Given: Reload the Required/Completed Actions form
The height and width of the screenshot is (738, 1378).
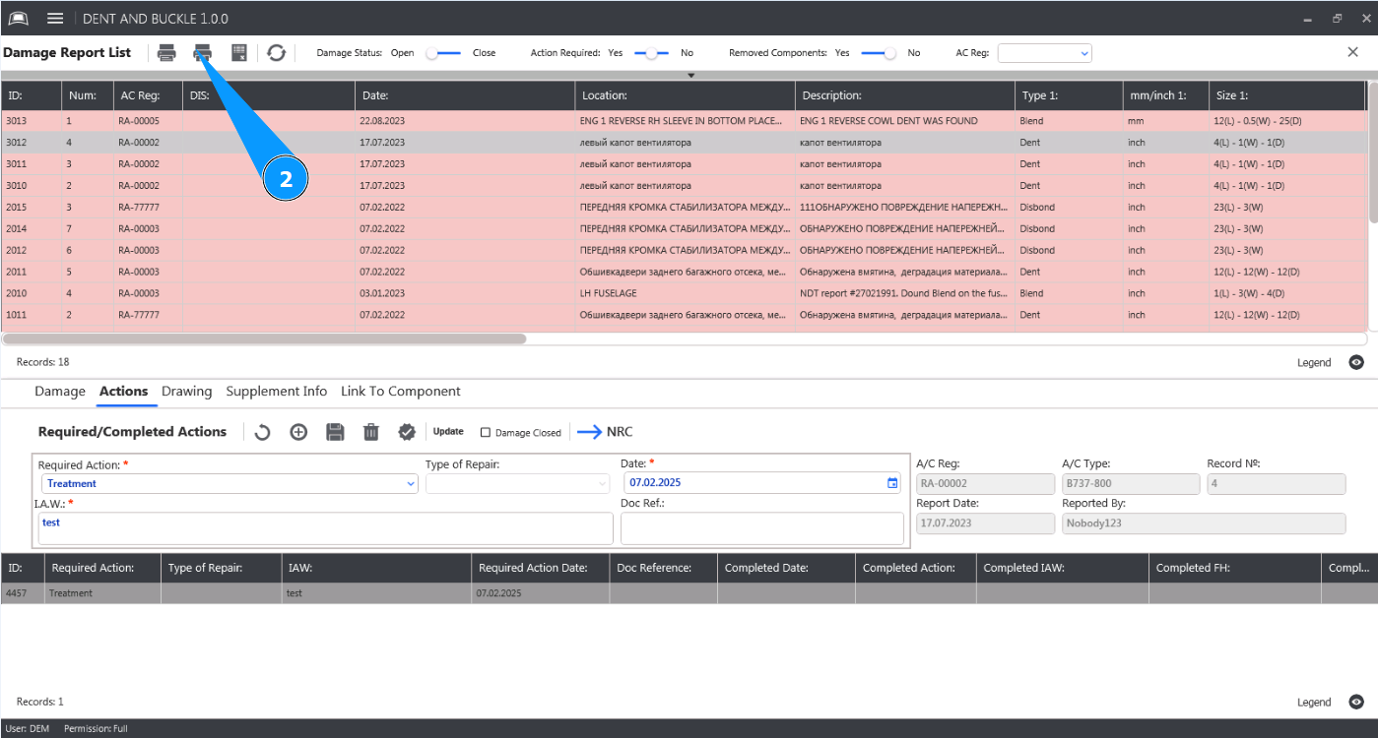Looking at the screenshot, I should point(262,432).
